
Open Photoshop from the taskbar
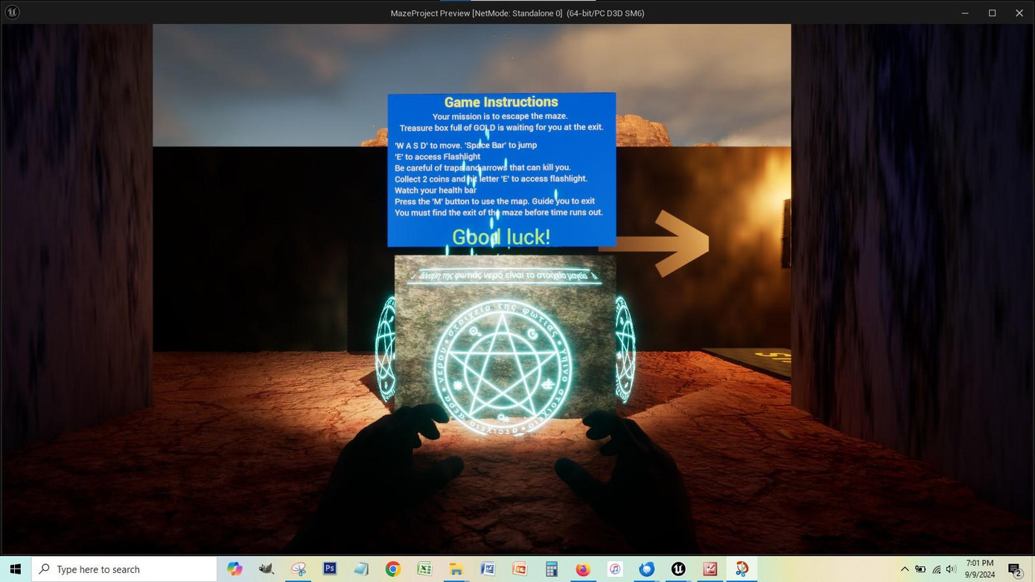[330, 569]
